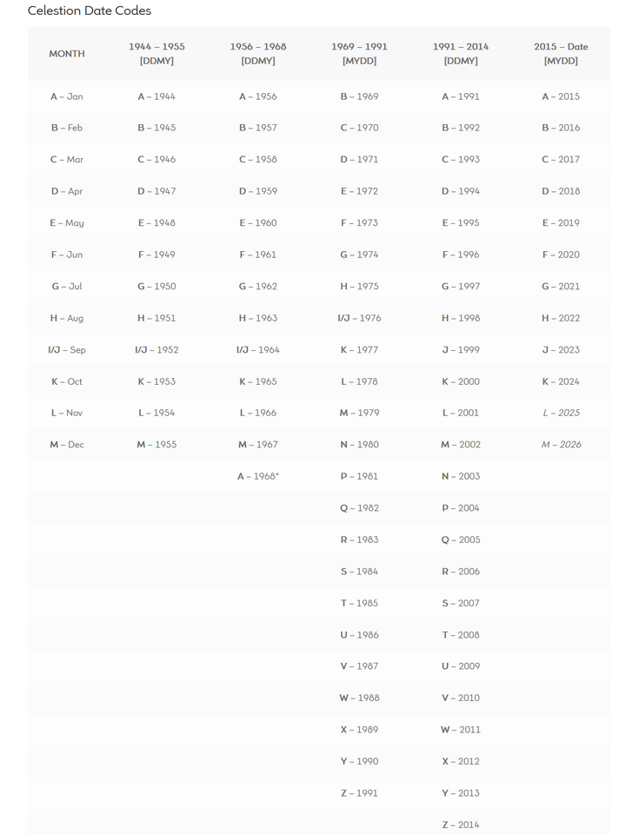This screenshot has width=626, height=834.
Task: Click the 1944 – 1955 [DDMY] header
Action: (156, 54)
